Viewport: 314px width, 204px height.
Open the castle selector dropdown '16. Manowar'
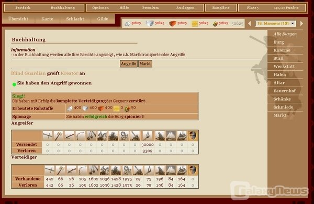(276, 24)
